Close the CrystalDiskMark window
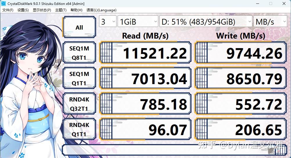 point(284,3)
